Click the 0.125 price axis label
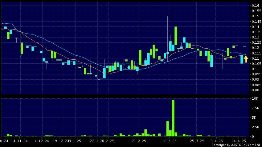 pos(256,42)
